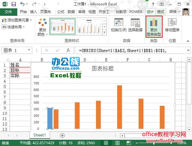Click the Redo arrow icon
The height and width of the screenshot is (146, 192).
34,4
